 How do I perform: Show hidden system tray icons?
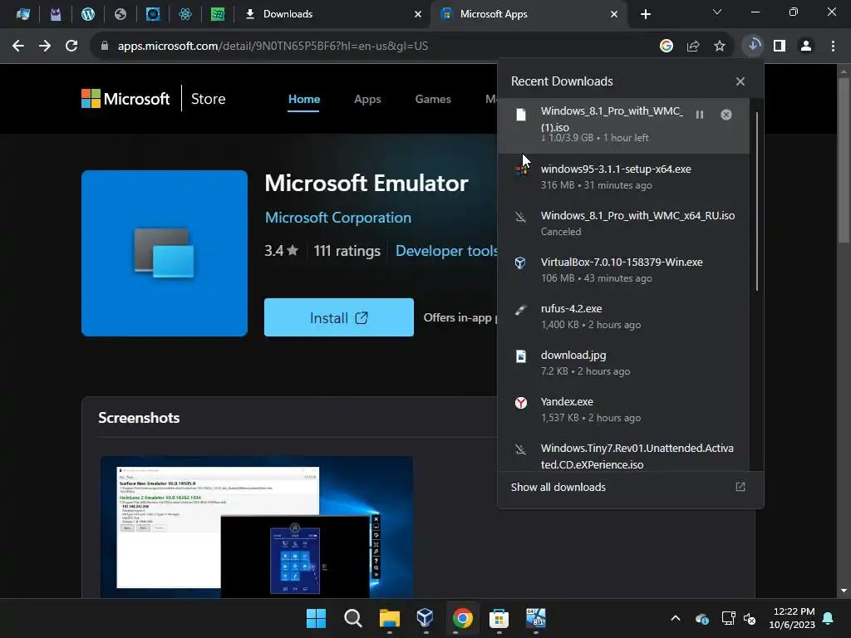[x=676, y=618]
